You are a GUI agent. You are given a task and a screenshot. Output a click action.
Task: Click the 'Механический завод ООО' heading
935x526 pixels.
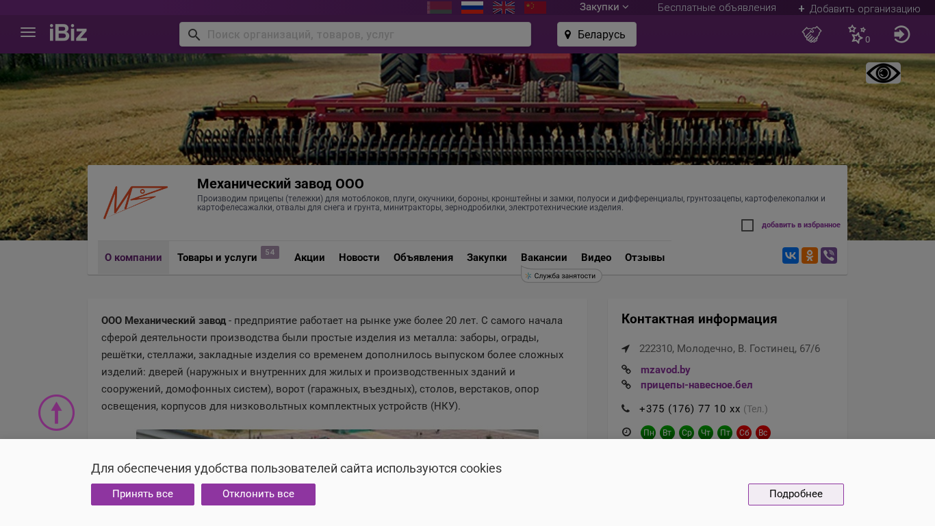[x=281, y=184]
